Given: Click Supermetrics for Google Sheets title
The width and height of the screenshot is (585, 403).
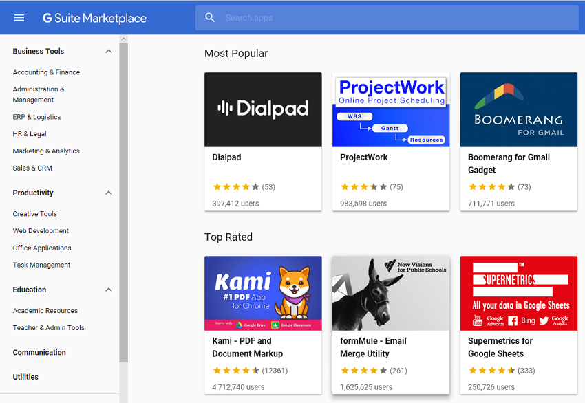Looking at the screenshot, I should coord(500,347).
